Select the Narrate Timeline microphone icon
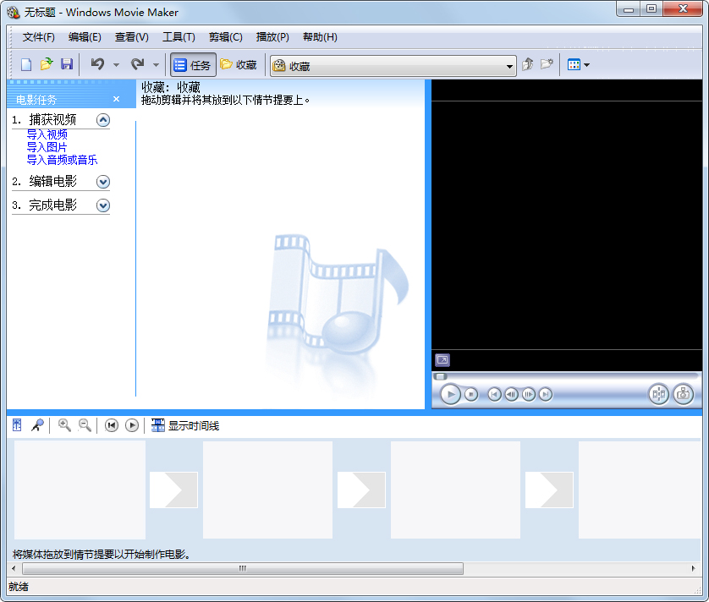The height and width of the screenshot is (602, 709). pyautogui.click(x=37, y=425)
